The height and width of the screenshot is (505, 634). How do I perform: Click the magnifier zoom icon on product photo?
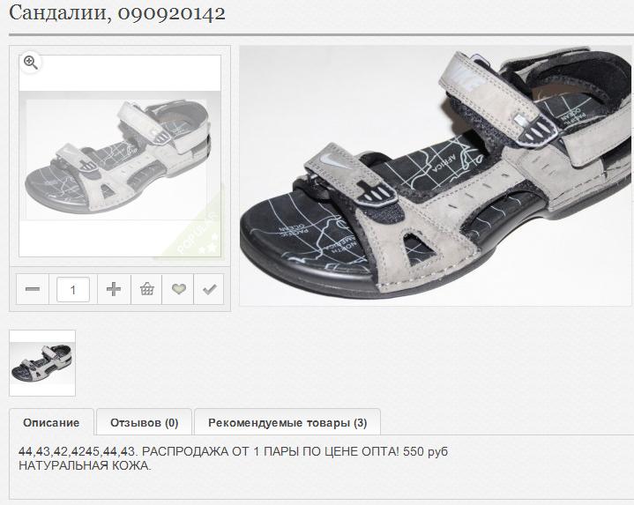coord(31,63)
